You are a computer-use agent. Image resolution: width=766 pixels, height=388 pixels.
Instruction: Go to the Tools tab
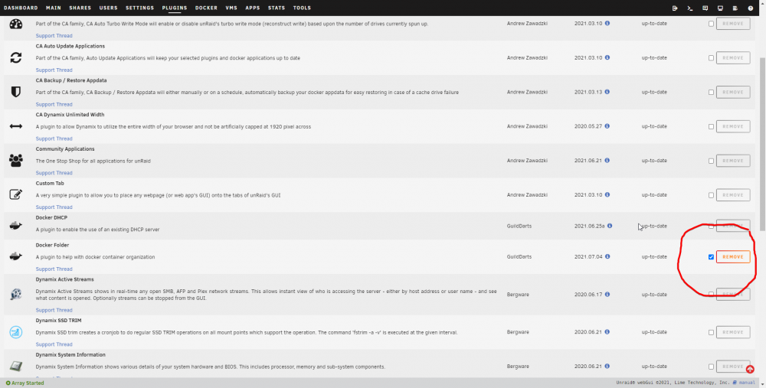click(302, 8)
